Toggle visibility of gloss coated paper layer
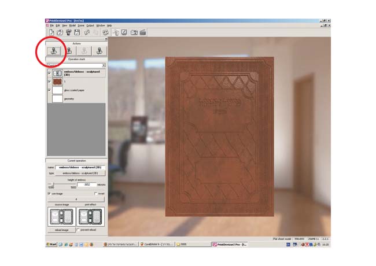This screenshot has height=266, width=376. [49, 90]
